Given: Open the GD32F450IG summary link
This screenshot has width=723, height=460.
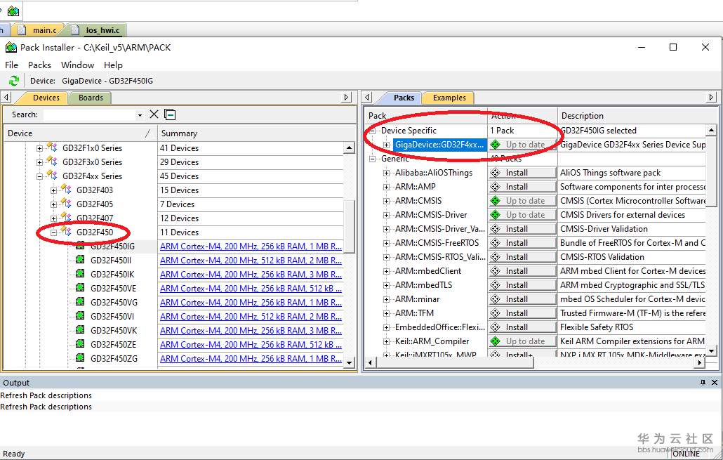Looking at the screenshot, I should tap(251, 246).
